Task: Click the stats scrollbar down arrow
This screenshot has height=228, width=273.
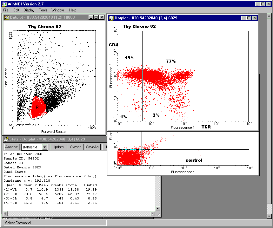Action: point(158,208)
